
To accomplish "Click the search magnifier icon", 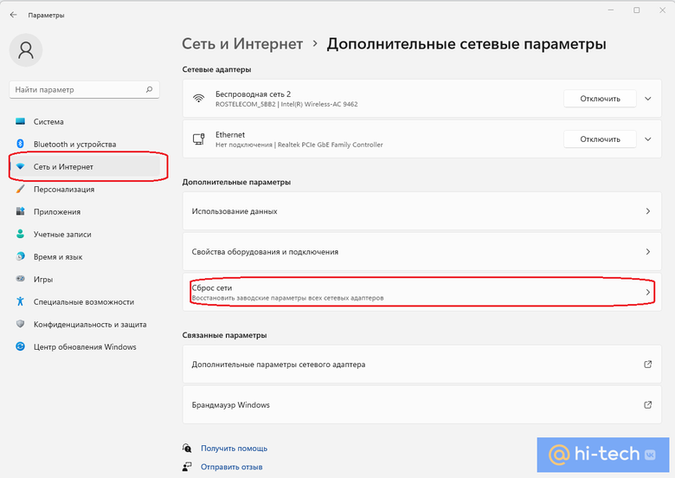I will (149, 89).
